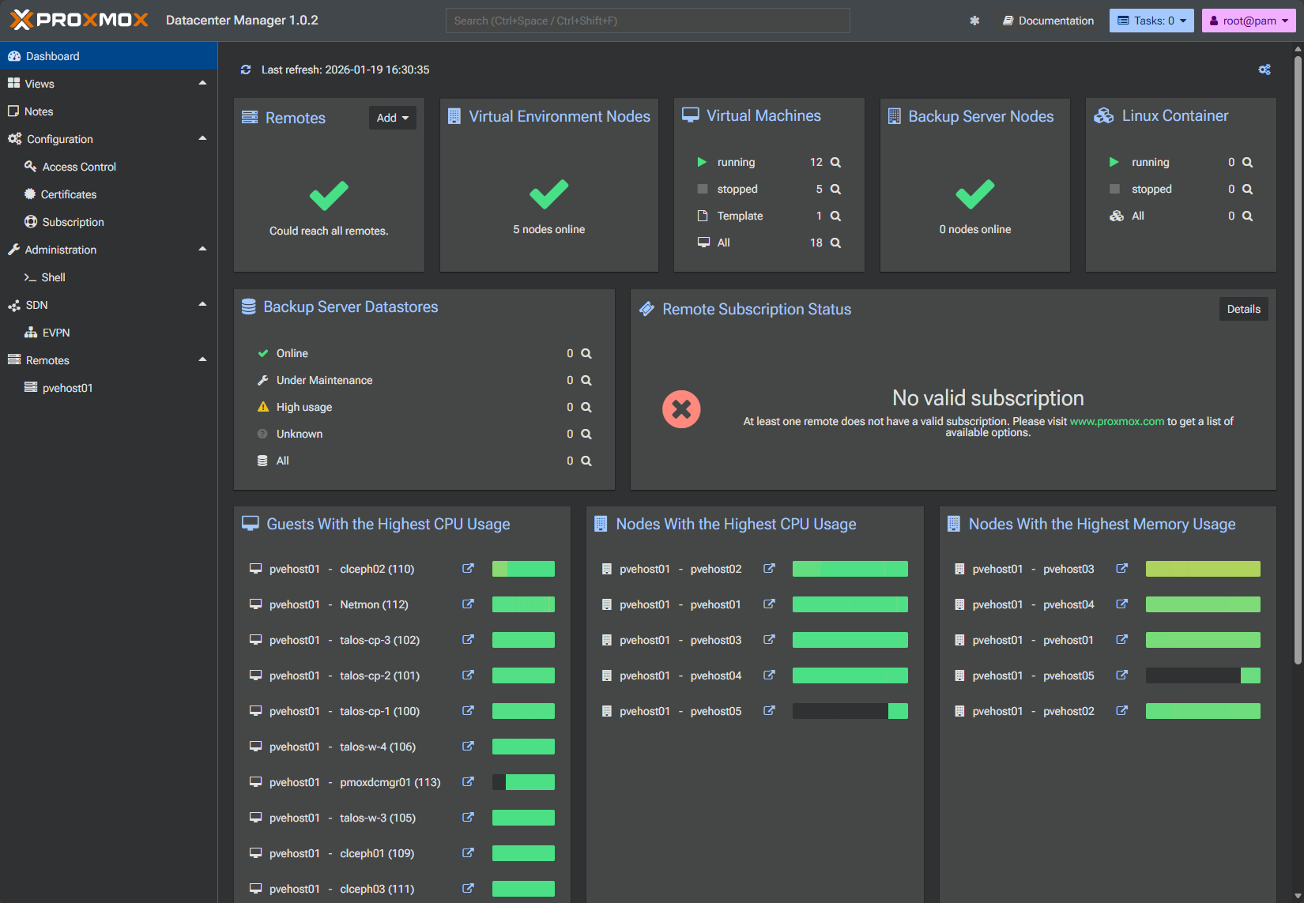Toggle the theme asterisk icon in header
Screen dimensions: 1304x903
[x=974, y=21]
